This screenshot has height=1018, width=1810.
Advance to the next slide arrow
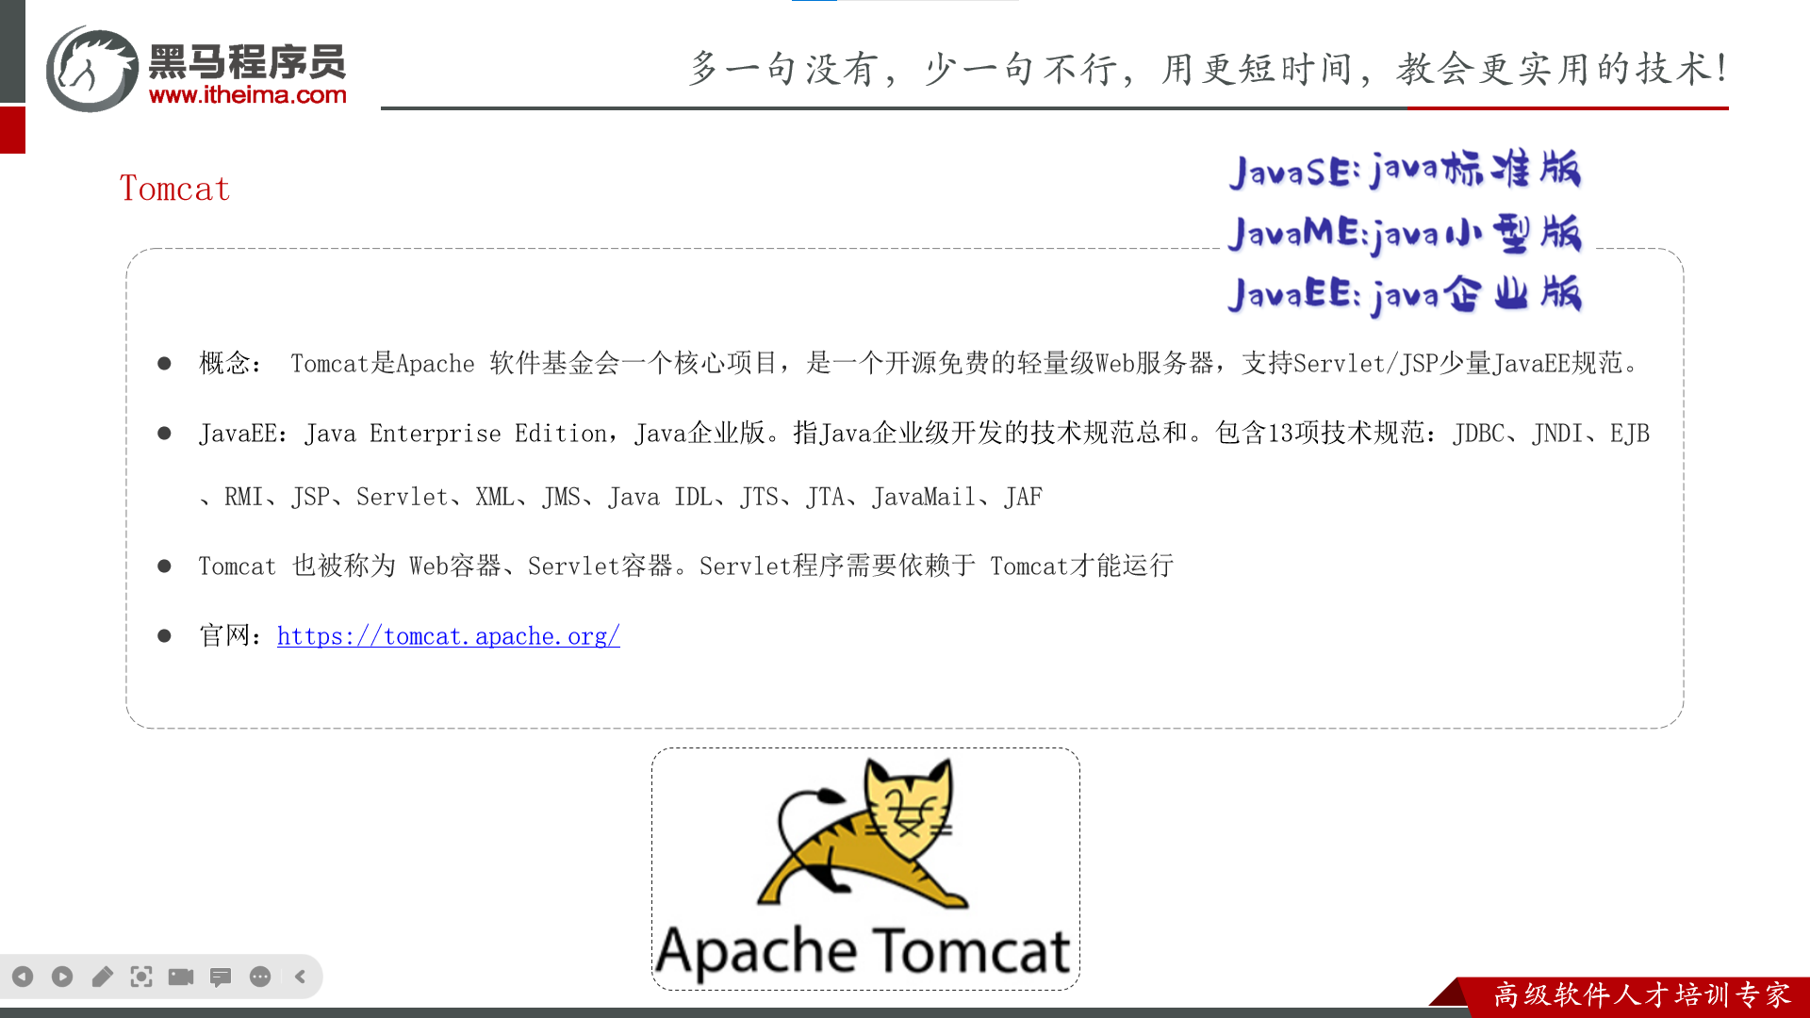click(62, 977)
